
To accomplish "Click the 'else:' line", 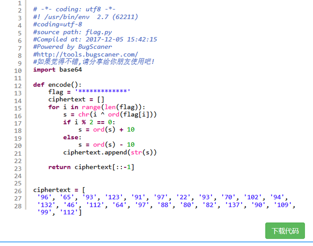I will tap(72, 137).
